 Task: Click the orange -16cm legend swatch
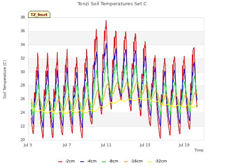tap(126, 162)
